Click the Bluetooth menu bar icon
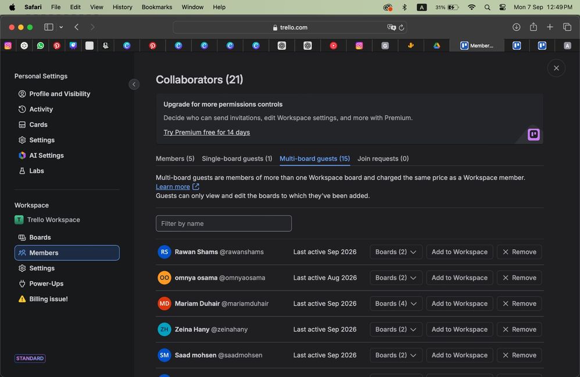 pyautogui.click(x=404, y=7)
